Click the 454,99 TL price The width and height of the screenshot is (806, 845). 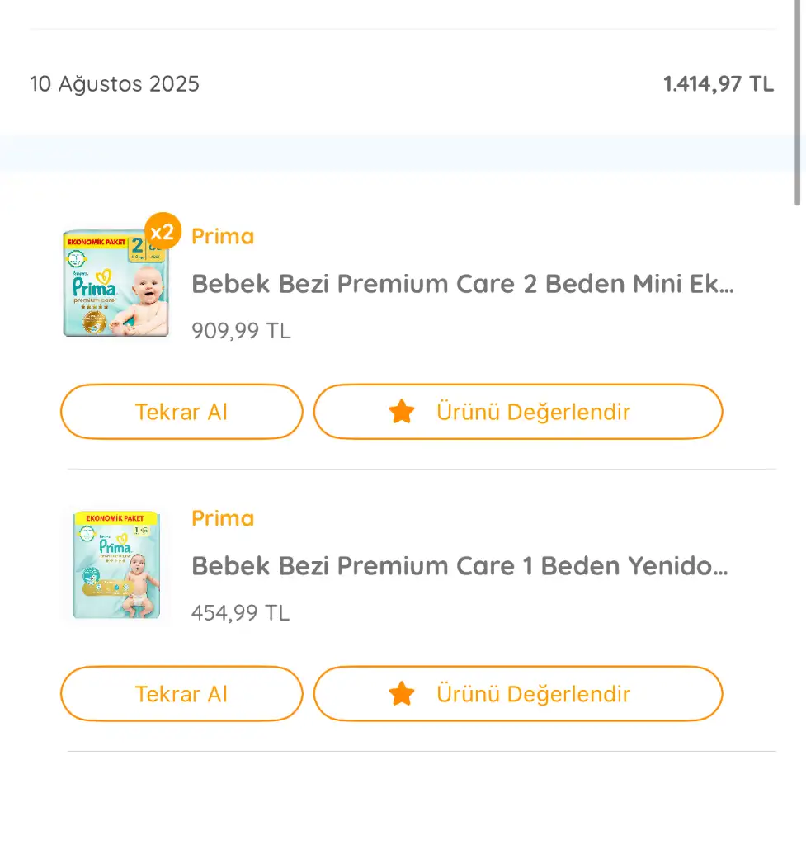[241, 613]
